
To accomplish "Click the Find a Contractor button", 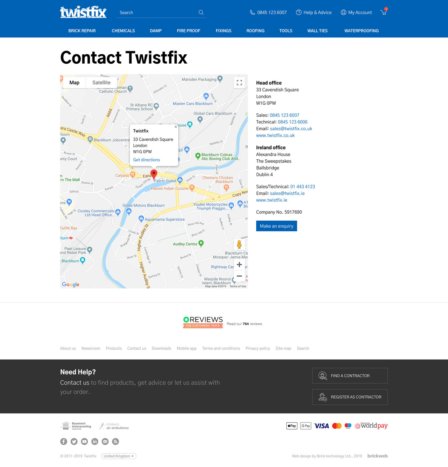I will coord(350,376).
